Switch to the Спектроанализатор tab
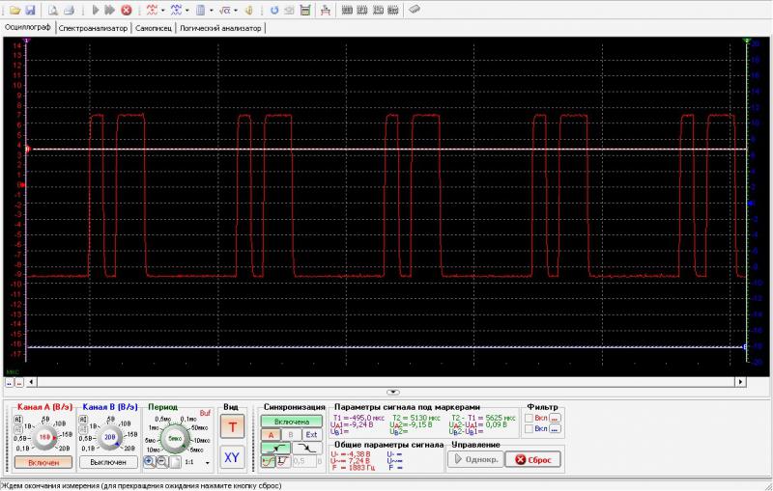The width and height of the screenshot is (773, 491). pos(93,28)
